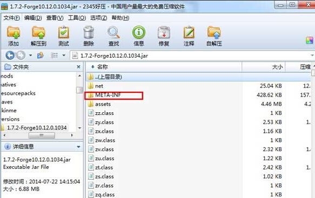Select the ..(上层目录) parent directory row
The height and width of the screenshot is (198, 315).
[x=199, y=77]
